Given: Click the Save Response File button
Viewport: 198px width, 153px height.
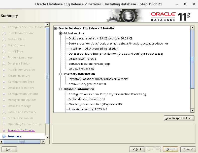Looking at the screenshot, I should coord(179,118).
